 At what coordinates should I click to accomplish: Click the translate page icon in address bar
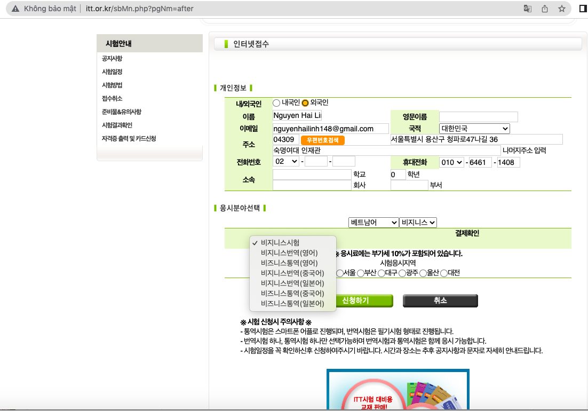pyautogui.click(x=528, y=9)
